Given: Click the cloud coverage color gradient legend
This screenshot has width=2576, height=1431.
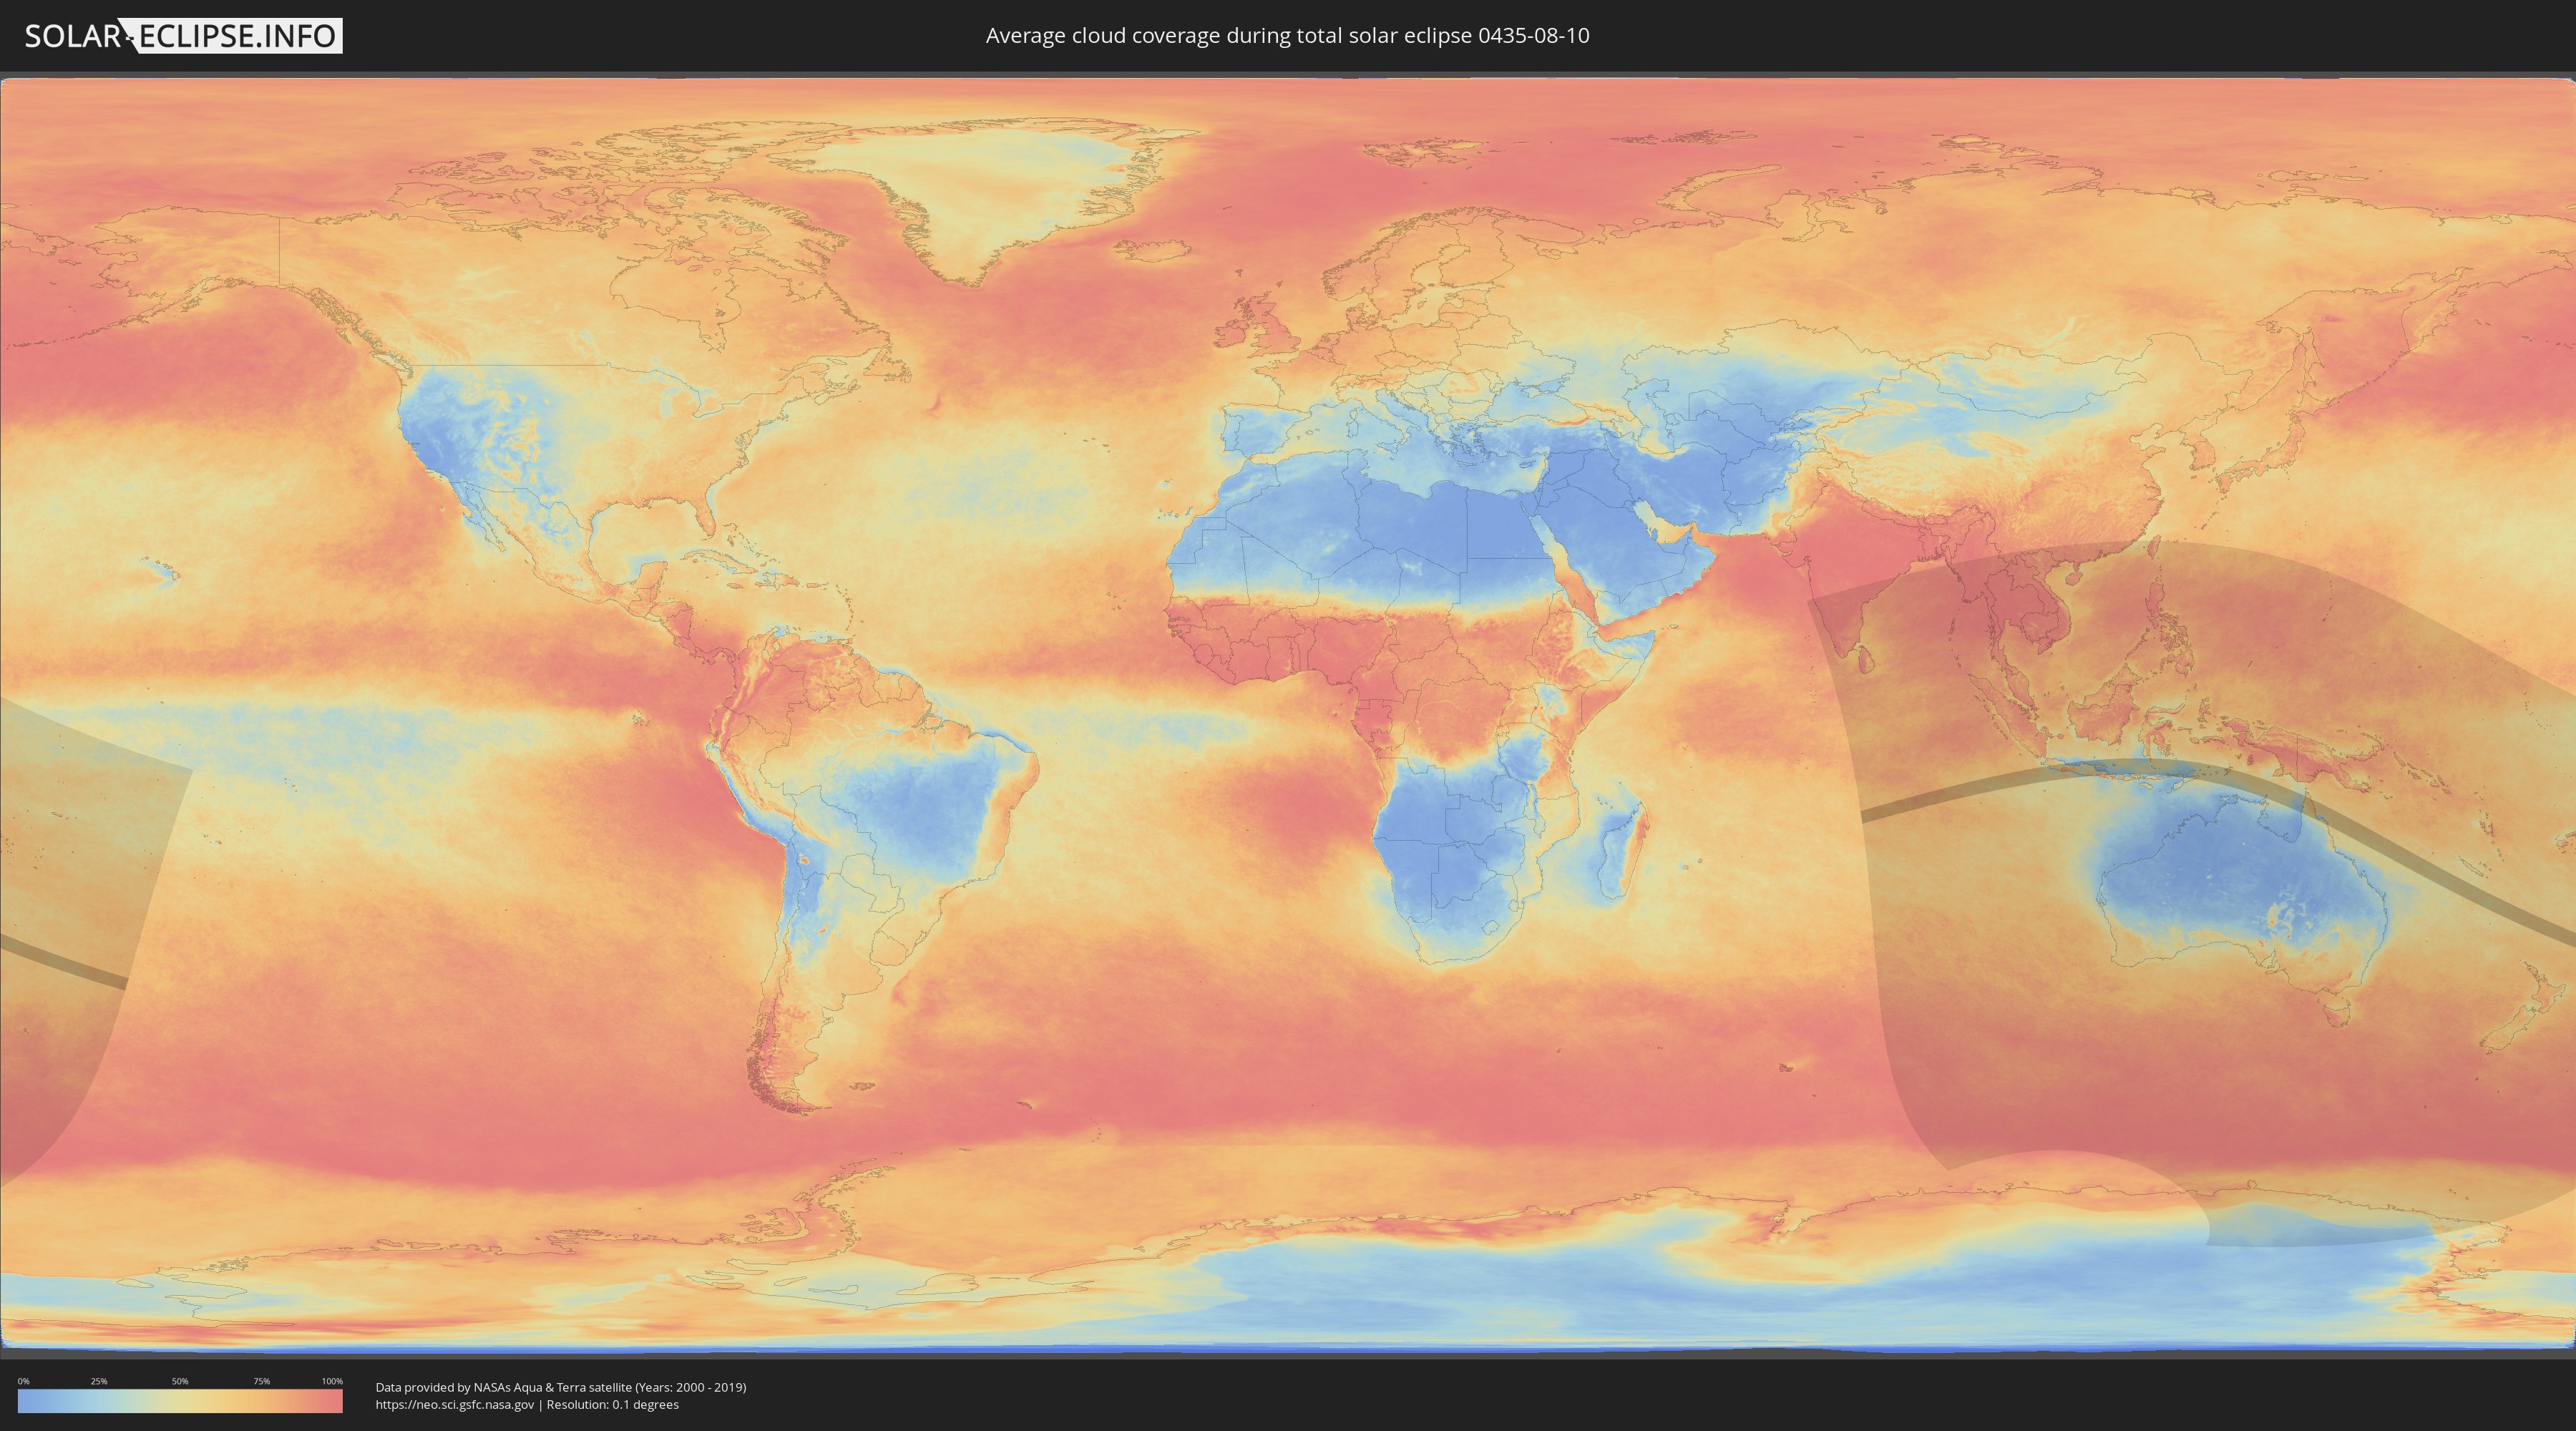Looking at the screenshot, I should [x=180, y=1401].
